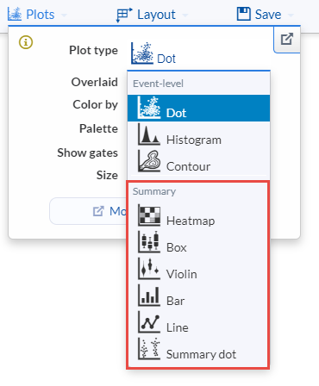
Task: Click the partially hidden More button
Action: point(89,211)
